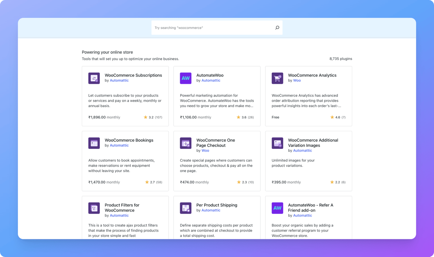The height and width of the screenshot is (257, 434).
Task: Open WooCommerce Additional Variation Images title
Action: (x=313, y=143)
